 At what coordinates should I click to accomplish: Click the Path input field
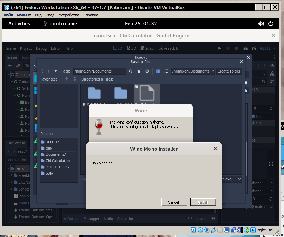point(100,71)
